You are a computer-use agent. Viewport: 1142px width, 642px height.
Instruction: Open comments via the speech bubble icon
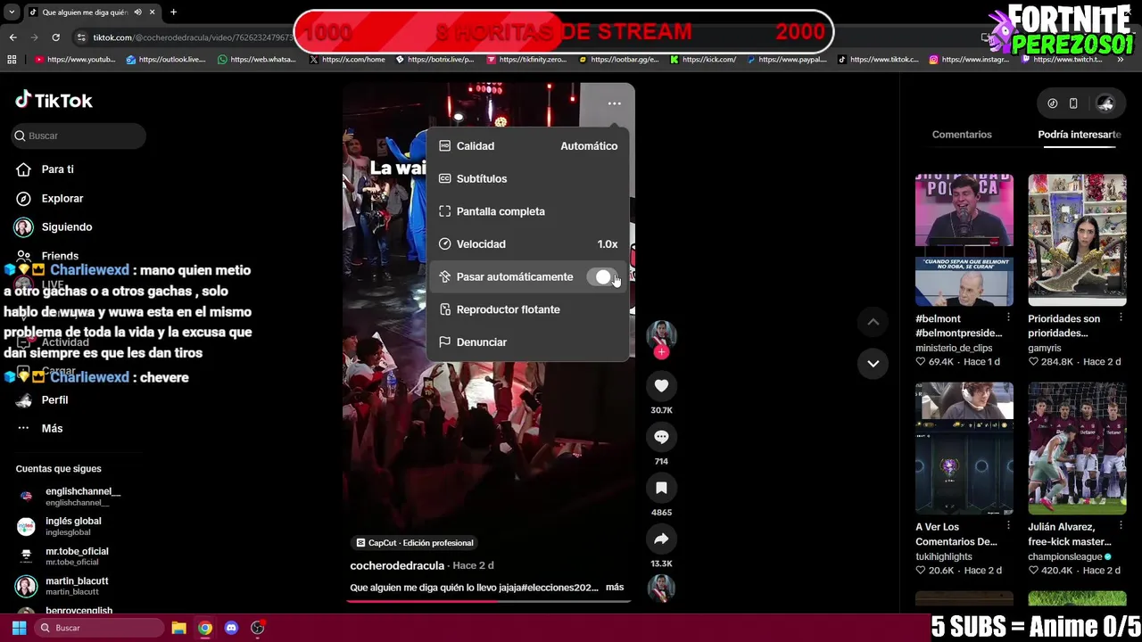click(x=661, y=437)
